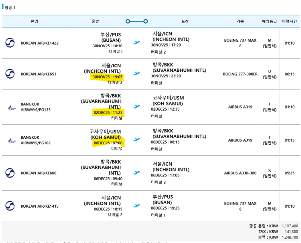Click BOEING 737 MAX 8 in KE1422 row
The width and height of the screenshot is (301, 243).
click(240, 43)
